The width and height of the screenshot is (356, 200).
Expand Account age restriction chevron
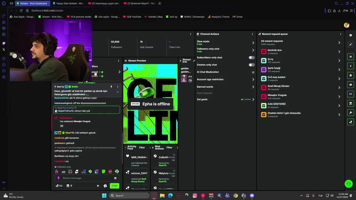[x=253, y=79]
